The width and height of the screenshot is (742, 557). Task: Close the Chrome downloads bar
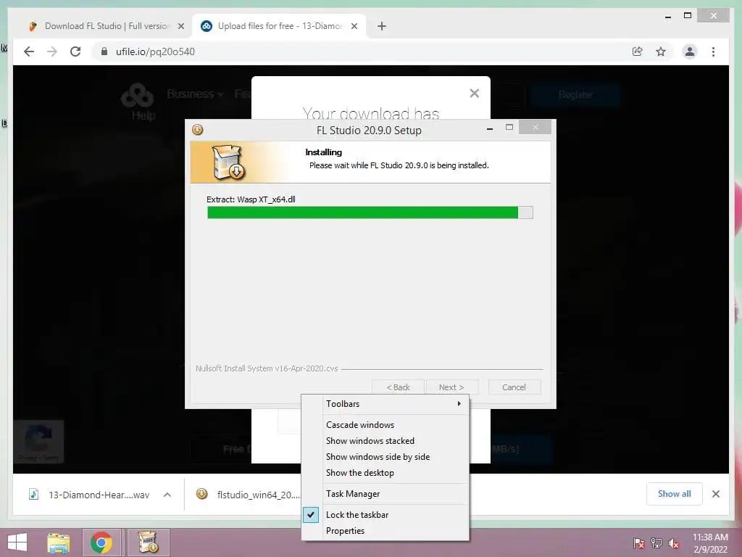[x=716, y=494]
